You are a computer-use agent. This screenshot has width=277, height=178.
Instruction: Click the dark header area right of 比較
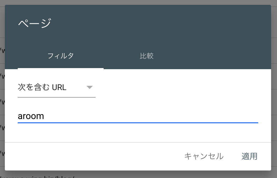point(215,56)
